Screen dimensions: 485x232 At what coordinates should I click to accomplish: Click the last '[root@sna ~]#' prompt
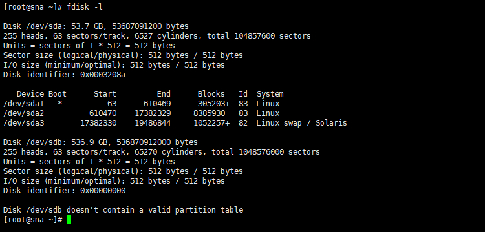(x=33, y=220)
